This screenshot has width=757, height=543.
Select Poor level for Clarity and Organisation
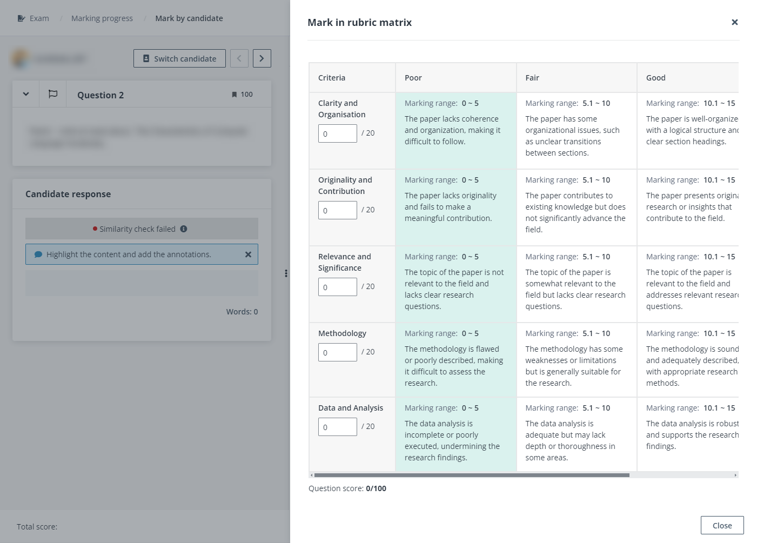coord(455,130)
